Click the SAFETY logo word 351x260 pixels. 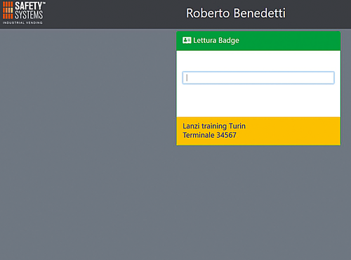pyautogui.click(x=29, y=6)
